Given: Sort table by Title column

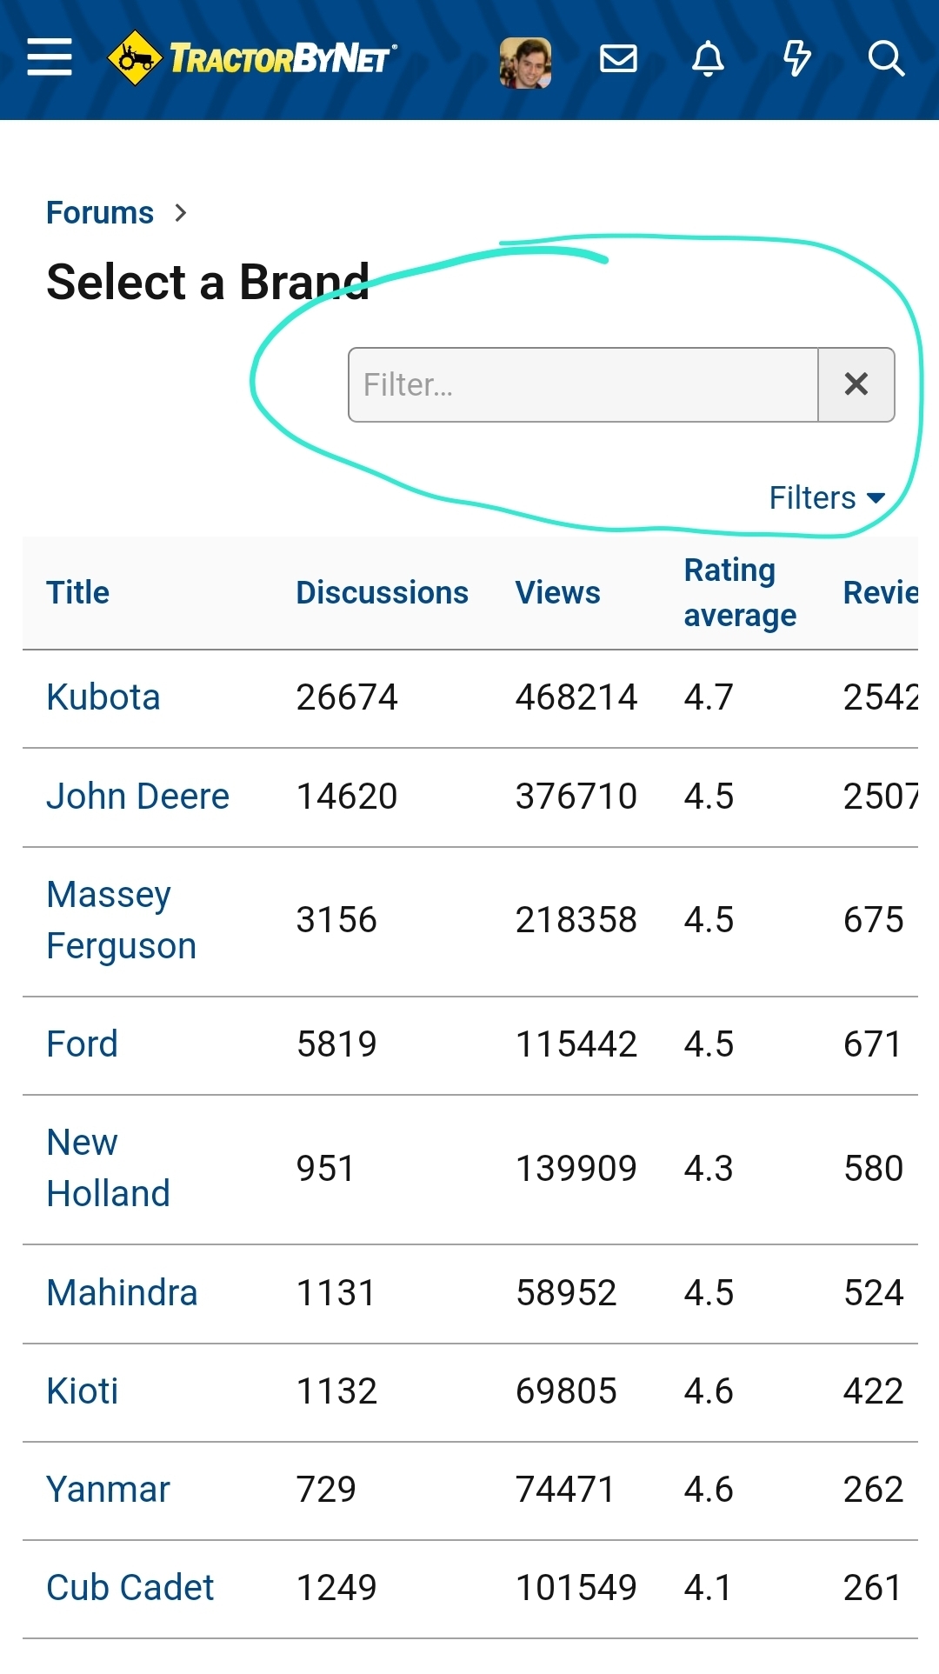Looking at the screenshot, I should 78,593.
